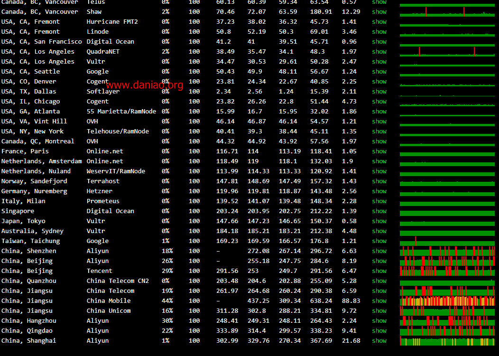Click the '55 Marietta/RamNode' provider text

click(121, 112)
